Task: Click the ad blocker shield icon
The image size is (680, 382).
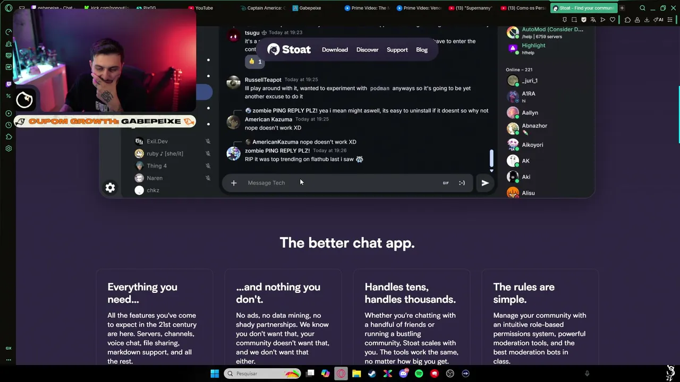Action: point(584,20)
